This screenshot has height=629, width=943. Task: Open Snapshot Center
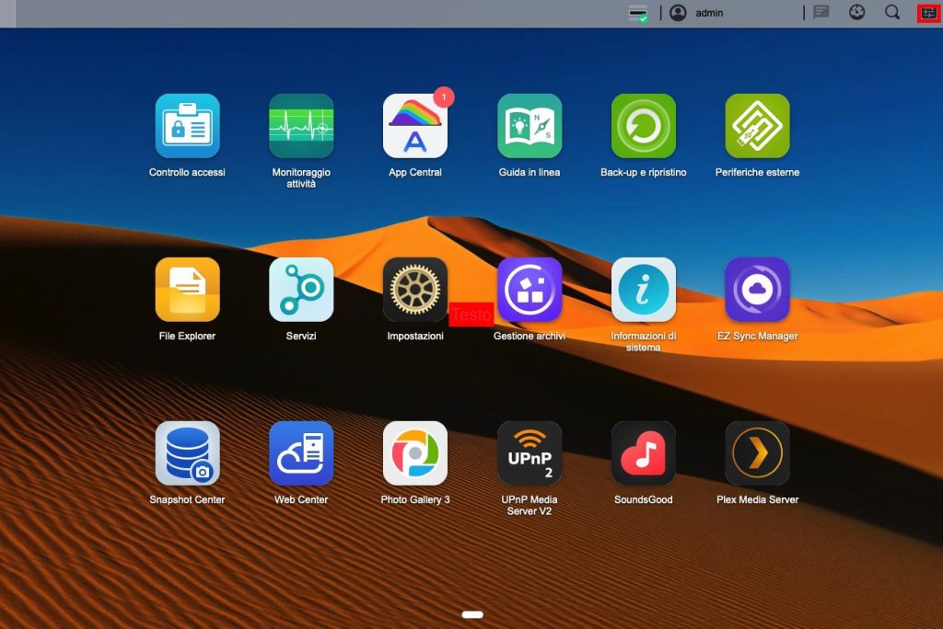click(187, 453)
